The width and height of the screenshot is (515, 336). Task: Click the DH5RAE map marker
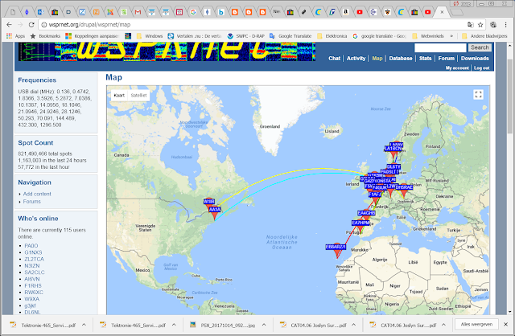pos(404,187)
